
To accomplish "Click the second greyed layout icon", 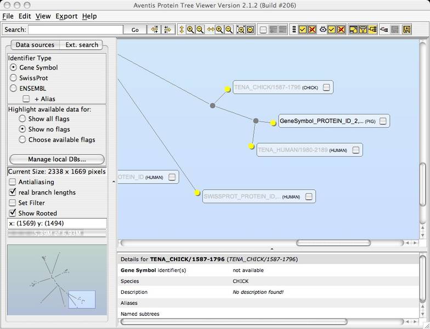I will 282,30.
